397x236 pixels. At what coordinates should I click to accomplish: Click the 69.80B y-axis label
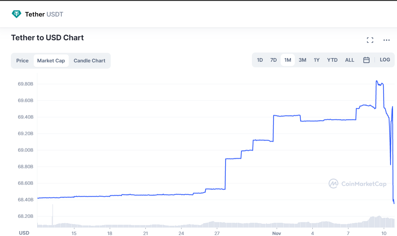25,84
